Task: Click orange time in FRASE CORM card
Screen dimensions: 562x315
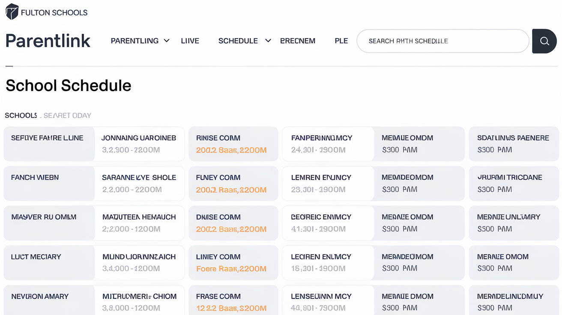Action: click(231, 308)
